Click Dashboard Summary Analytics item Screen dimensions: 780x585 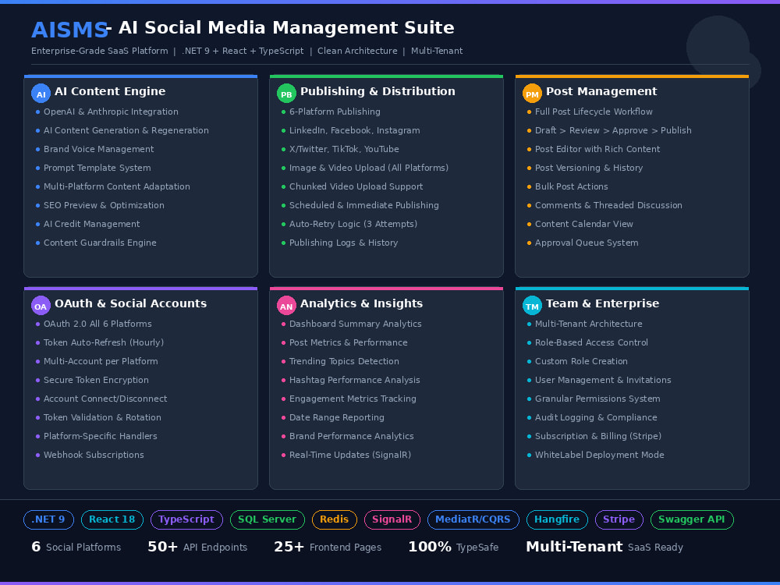(356, 324)
